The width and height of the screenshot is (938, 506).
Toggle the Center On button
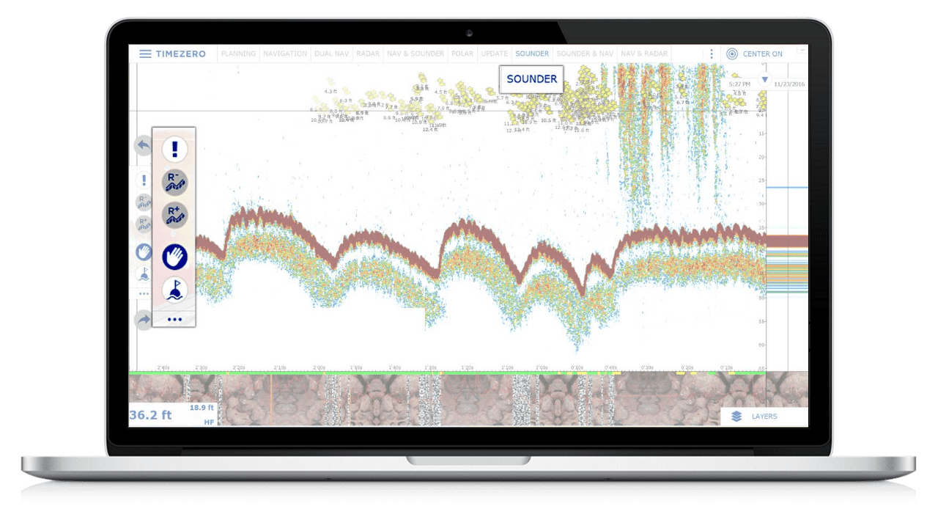tap(754, 54)
